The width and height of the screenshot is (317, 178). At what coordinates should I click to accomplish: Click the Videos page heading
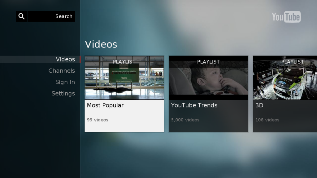pos(101,44)
